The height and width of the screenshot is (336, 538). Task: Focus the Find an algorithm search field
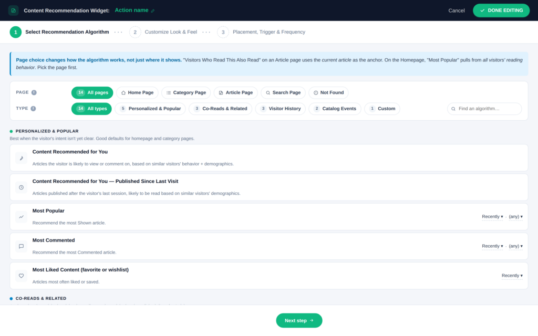(484, 109)
